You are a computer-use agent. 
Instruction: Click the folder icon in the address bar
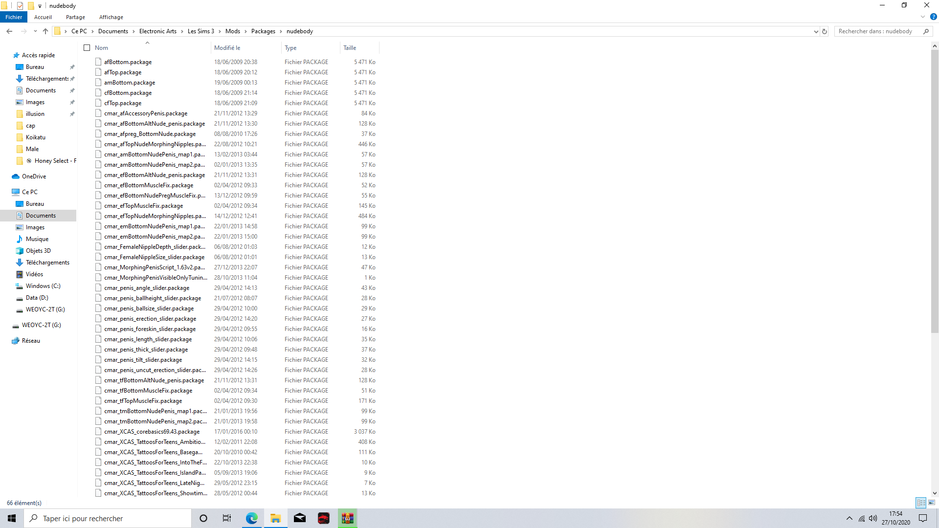click(58, 31)
